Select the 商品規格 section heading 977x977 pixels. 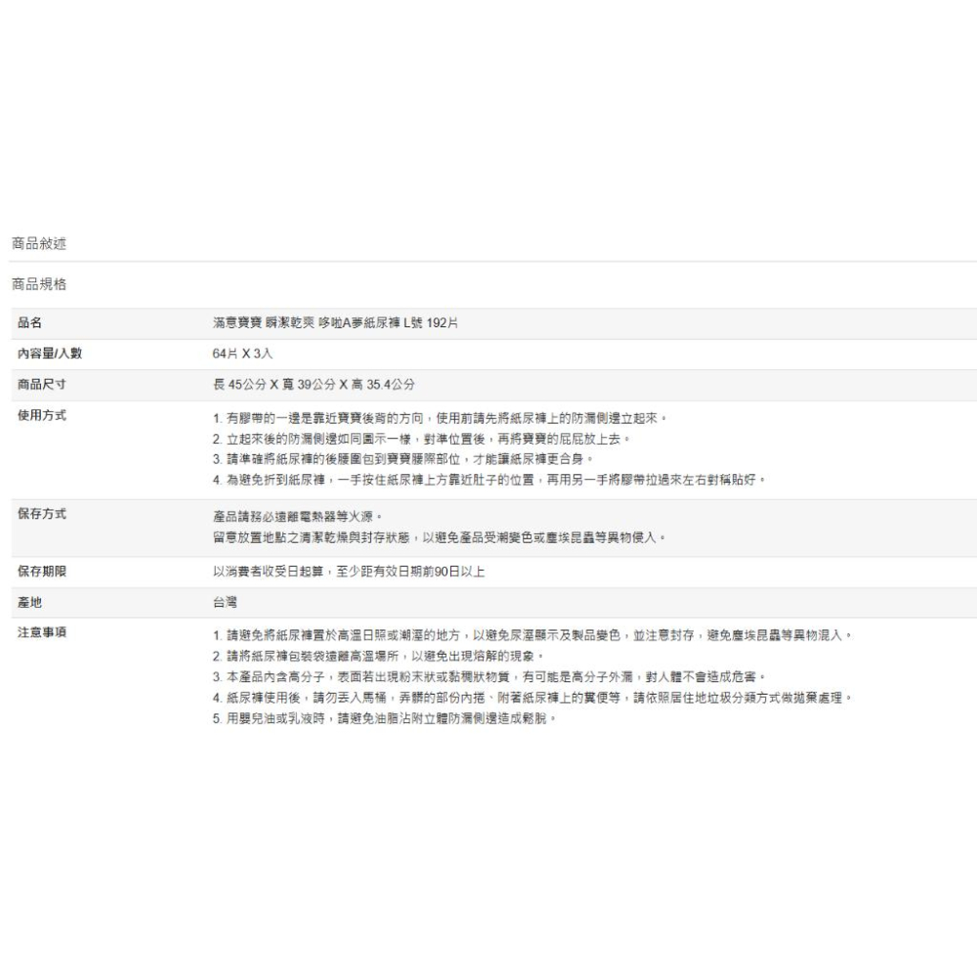pos(38,284)
